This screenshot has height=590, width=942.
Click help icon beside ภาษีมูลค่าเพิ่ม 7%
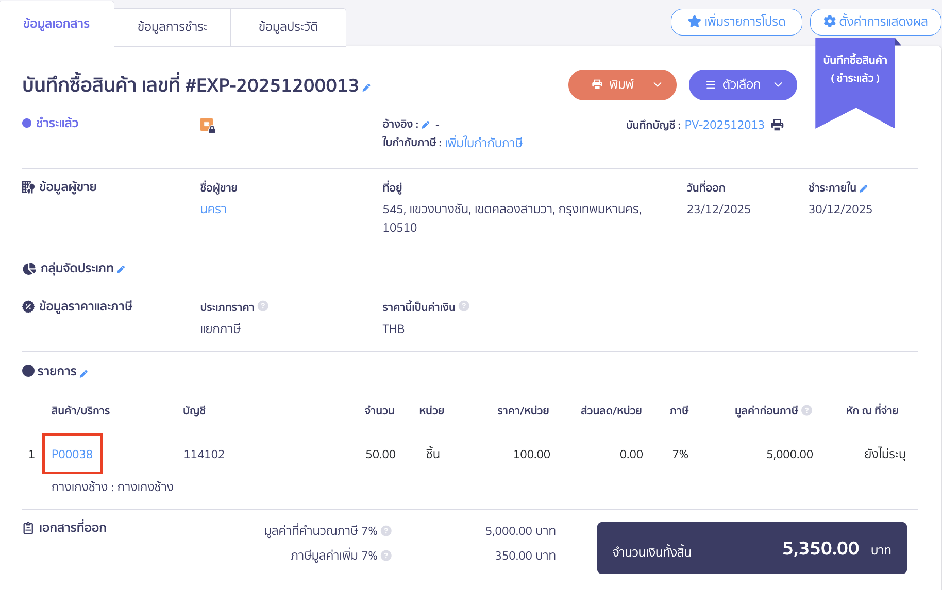386,556
